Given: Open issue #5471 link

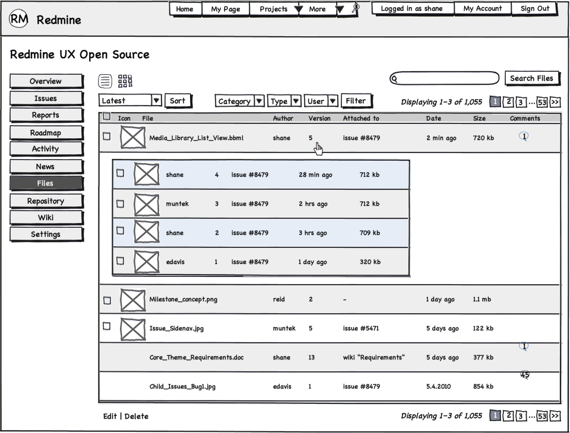Looking at the screenshot, I should click(x=361, y=329).
